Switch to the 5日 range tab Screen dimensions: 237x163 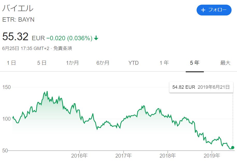tap(42, 63)
